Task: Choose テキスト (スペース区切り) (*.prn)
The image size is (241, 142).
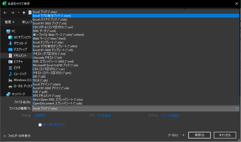Action: point(136,73)
